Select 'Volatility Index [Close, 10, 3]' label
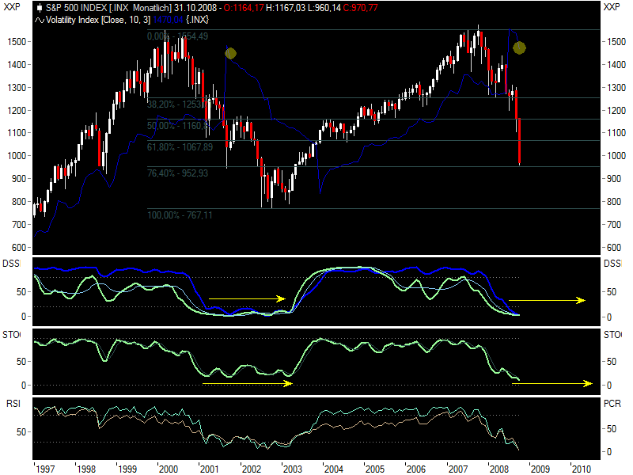633x475 pixels. click(98, 20)
